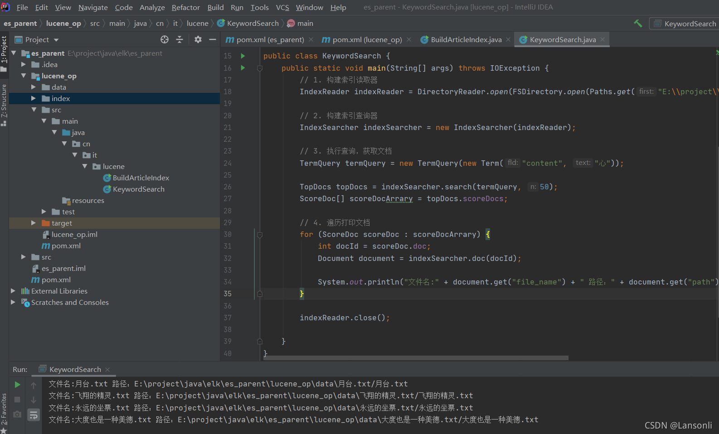Close the KeywordSearch run tab

click(x=107, y=370)
